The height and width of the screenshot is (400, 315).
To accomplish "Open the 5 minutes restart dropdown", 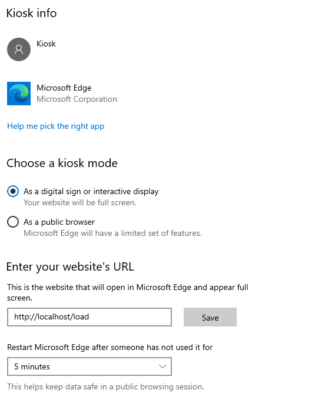I will point(89,366).
